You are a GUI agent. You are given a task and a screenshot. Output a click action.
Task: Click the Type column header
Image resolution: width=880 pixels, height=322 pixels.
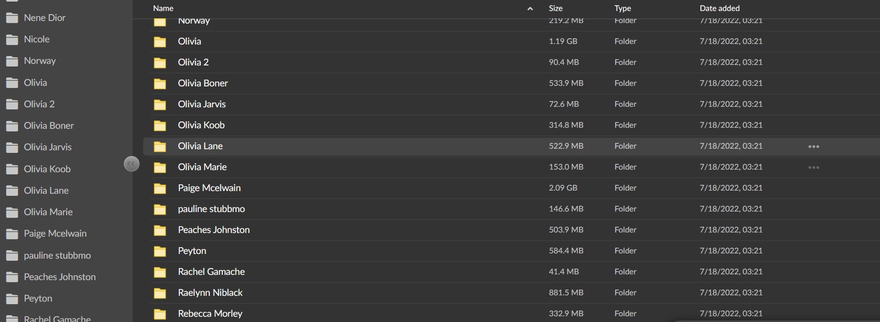coord(623,8)
